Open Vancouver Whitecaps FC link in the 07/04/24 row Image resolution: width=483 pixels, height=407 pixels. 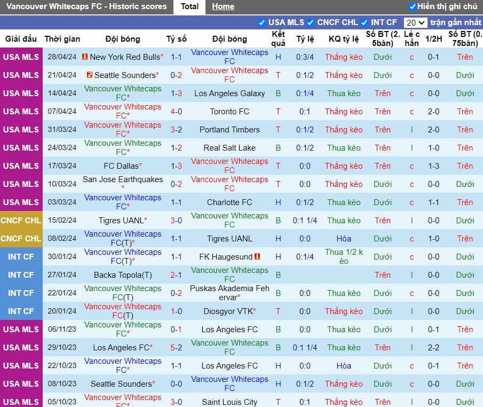click(123, 111)
